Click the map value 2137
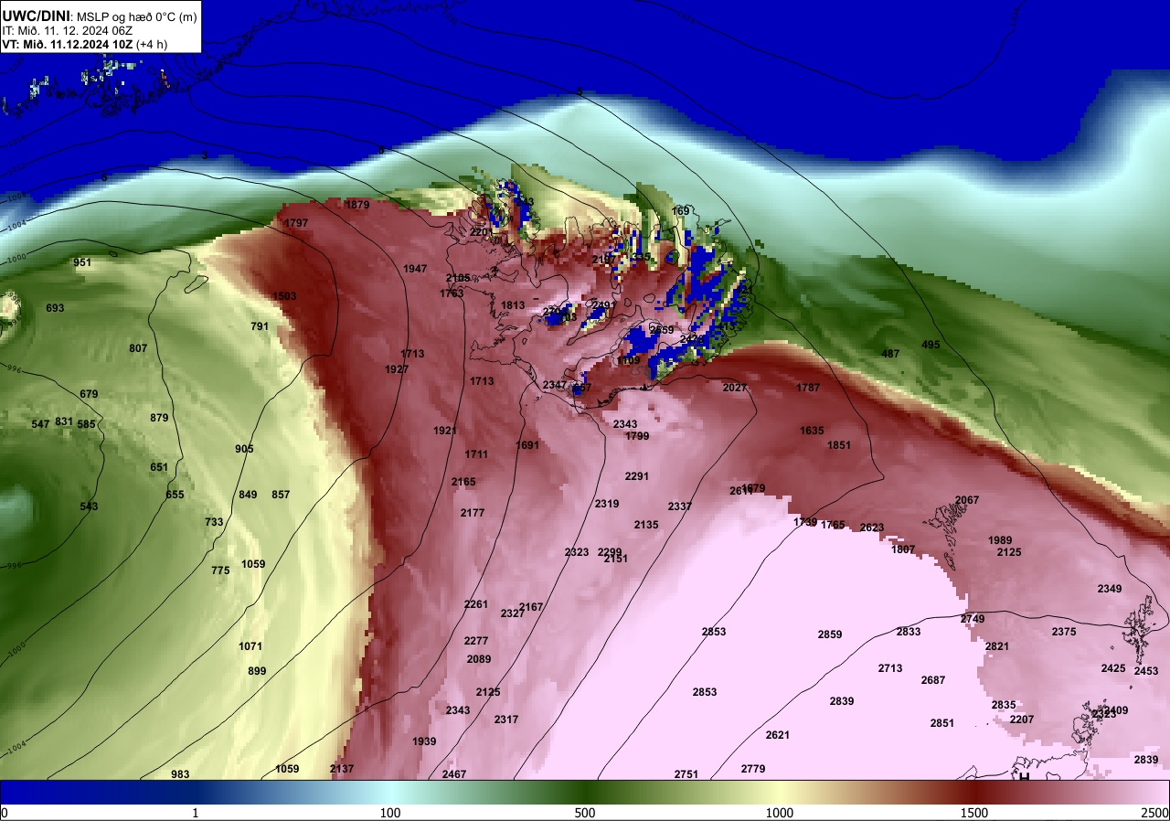 (342, 769)
